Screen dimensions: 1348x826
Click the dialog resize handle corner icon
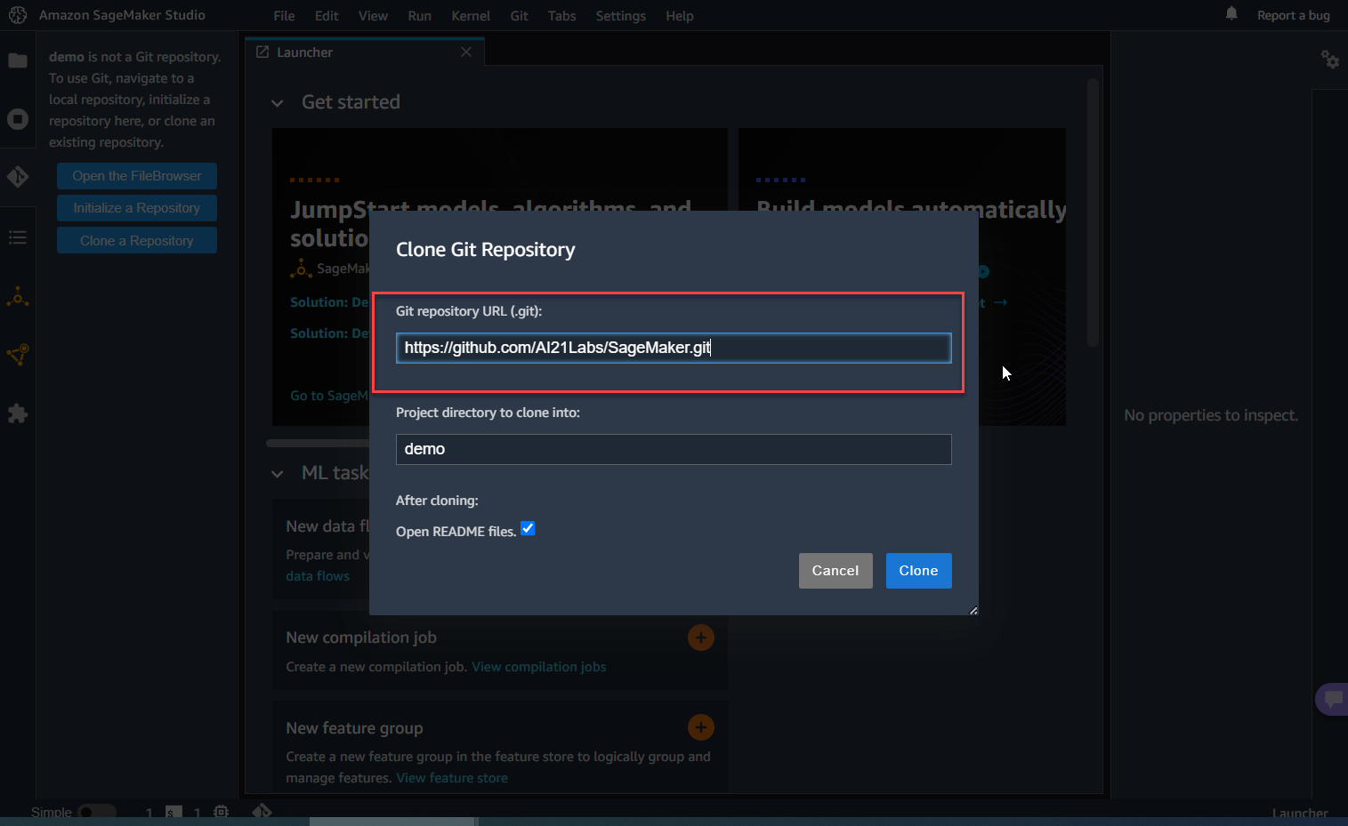click(x=973, y=610)
